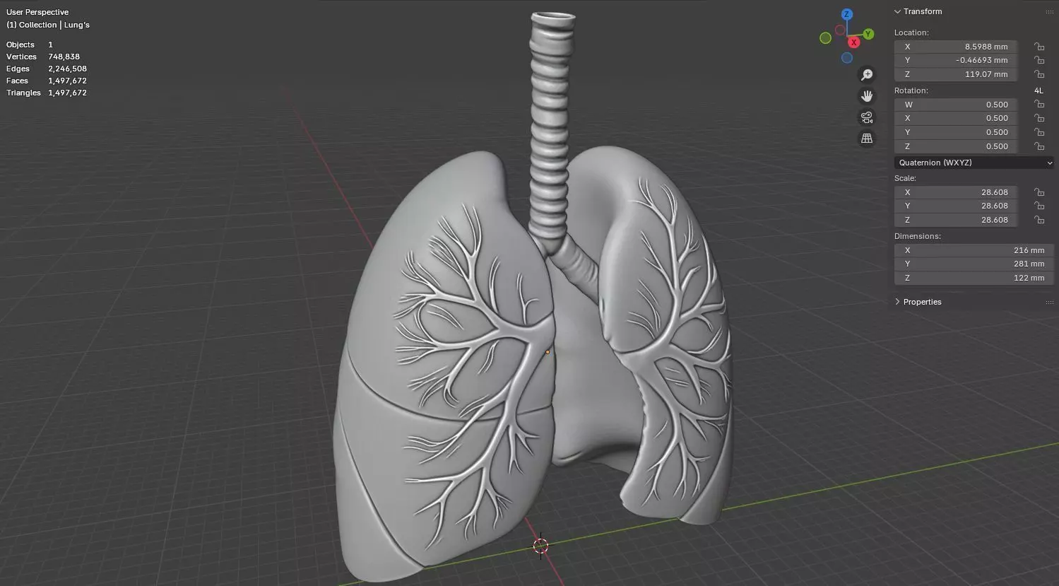Click the Dimensions Z 122 mm field

point(974,278)
